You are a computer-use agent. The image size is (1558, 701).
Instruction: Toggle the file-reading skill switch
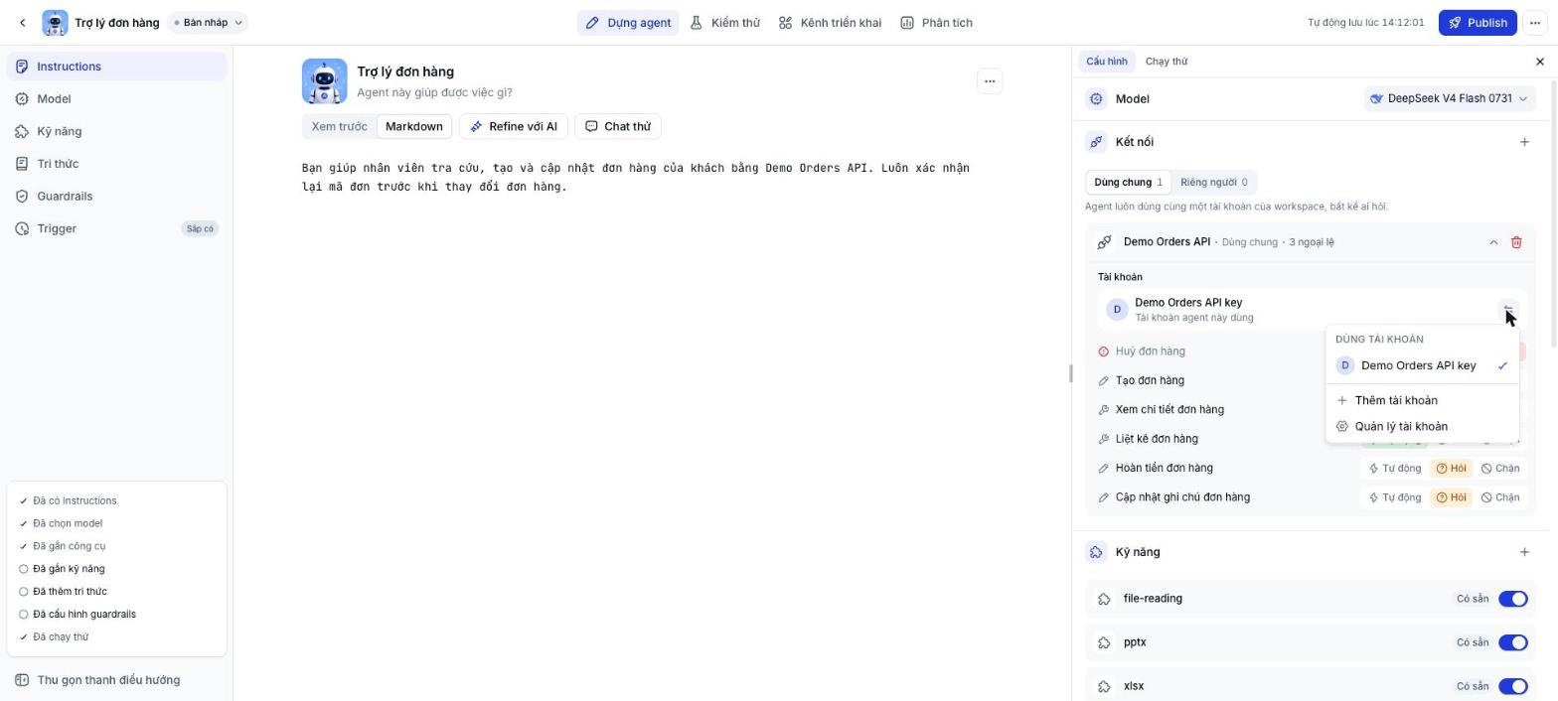click(1512, 599)
